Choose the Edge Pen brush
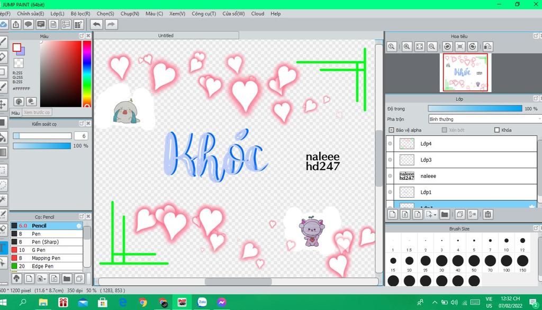542x310 pixels. [47, 266]
